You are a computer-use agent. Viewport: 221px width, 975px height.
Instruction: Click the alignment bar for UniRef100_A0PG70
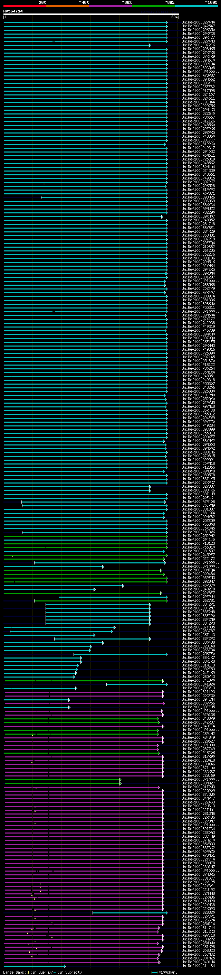click(x=64, y=586)
